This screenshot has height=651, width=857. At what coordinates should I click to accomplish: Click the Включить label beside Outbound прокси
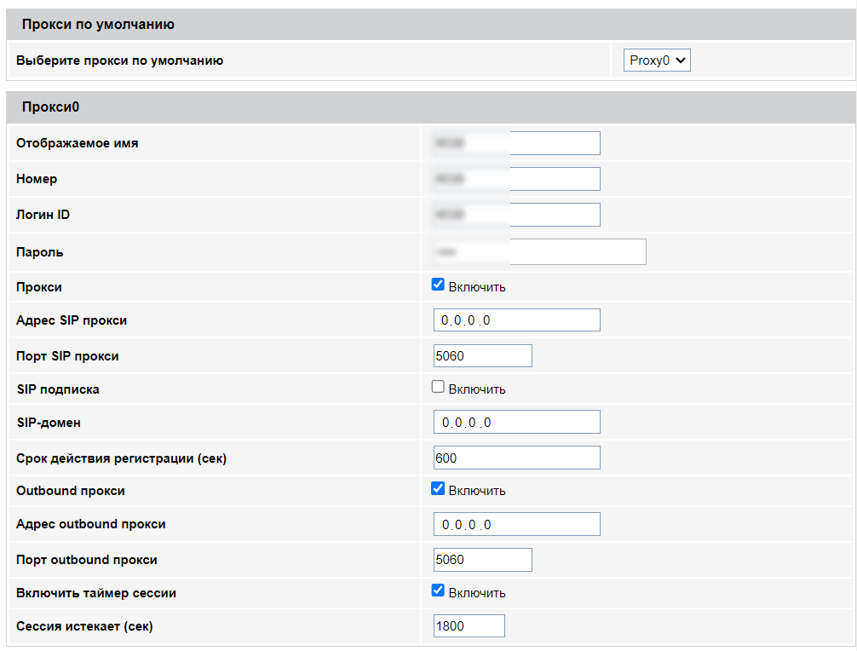(477, 491)
